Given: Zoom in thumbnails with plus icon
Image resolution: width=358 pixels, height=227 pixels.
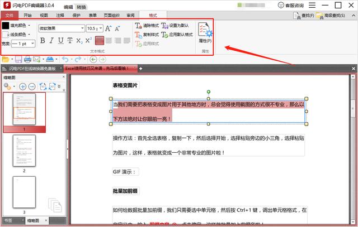Looking at the screenshot, I should coord(23,86).
